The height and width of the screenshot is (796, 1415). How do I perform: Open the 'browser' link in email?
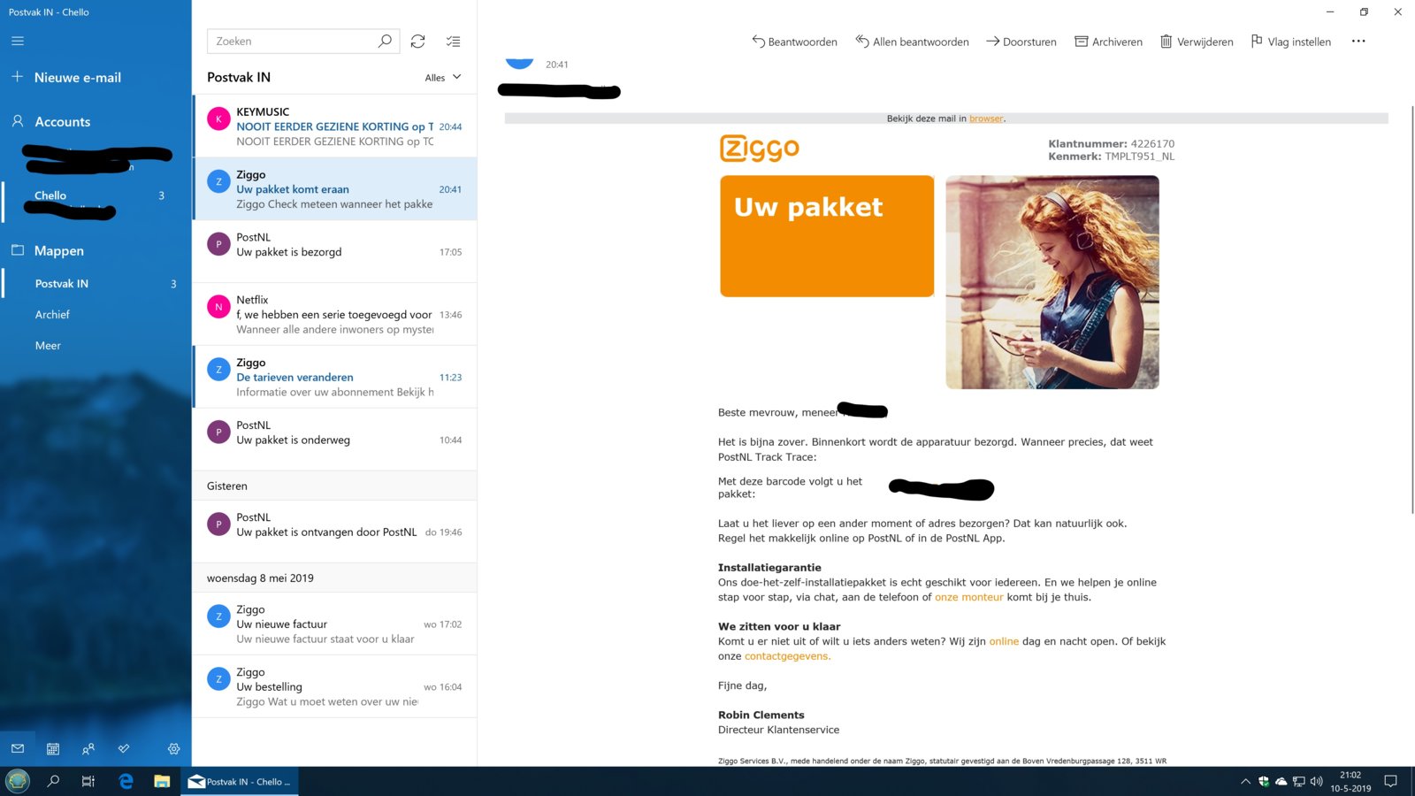point(986,119)
